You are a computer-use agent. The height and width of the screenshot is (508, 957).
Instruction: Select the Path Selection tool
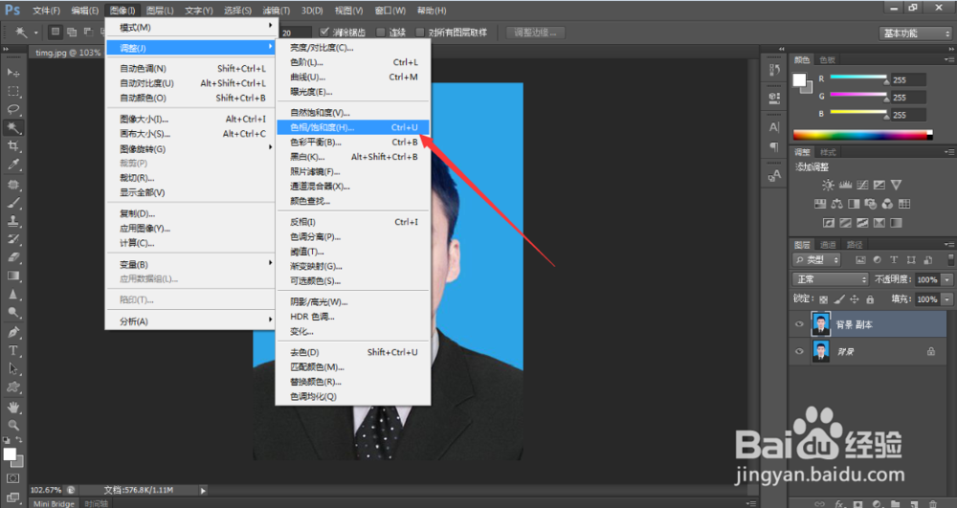pyautogui.click(x=12, y=369)
